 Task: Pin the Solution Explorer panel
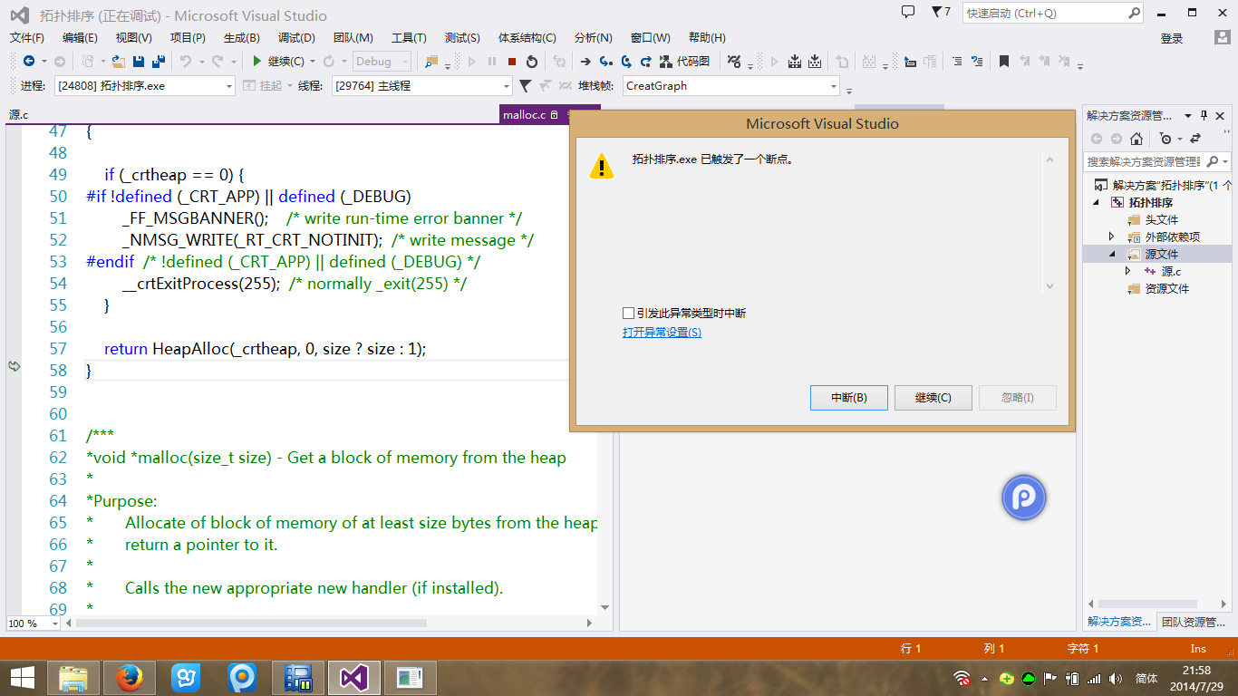coord(1204,115)
